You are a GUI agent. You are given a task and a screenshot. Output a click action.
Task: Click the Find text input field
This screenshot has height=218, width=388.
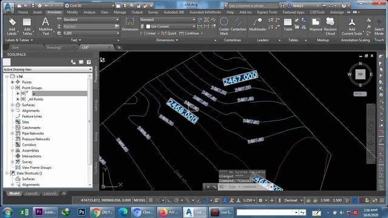[89, 27]
